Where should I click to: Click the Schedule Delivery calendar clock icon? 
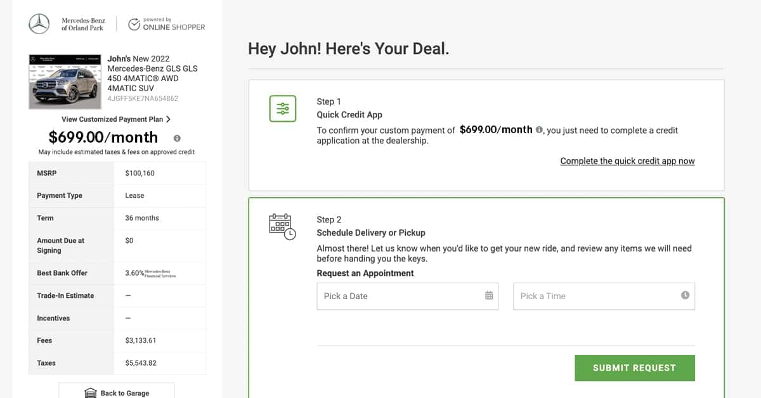coord(282,227)
